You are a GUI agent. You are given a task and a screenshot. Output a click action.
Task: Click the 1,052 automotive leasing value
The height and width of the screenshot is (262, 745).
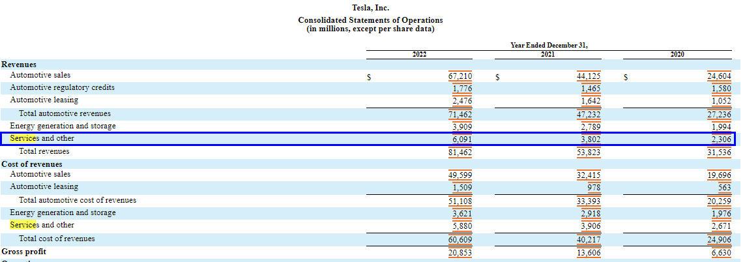[x=722, y=101]
